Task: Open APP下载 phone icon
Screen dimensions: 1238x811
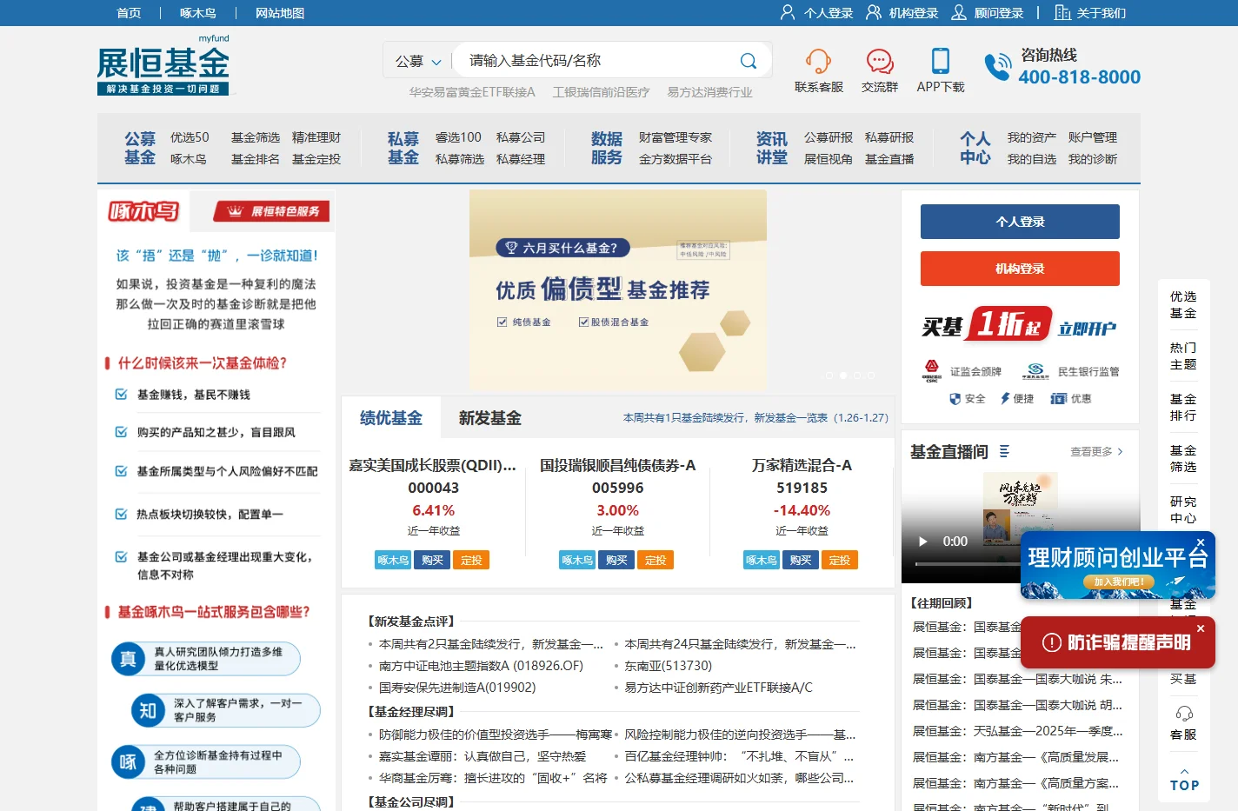Action: click(x=940, y=61)
